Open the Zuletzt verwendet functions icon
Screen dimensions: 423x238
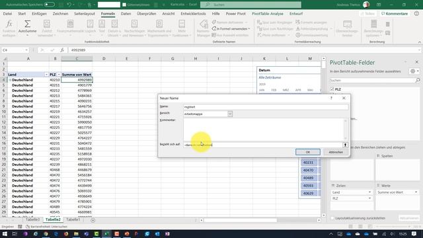pyautogui.click(x=47, y=24)
